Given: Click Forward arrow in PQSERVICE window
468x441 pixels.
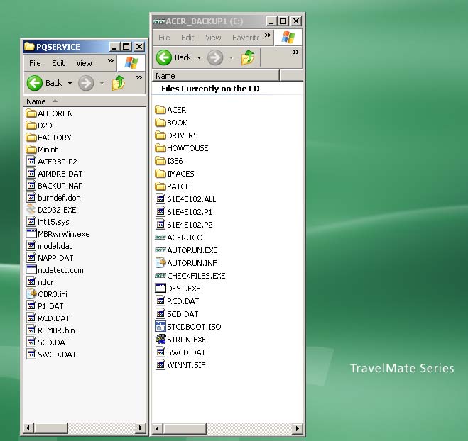Looking at the screenshot, I should point(86,83).
